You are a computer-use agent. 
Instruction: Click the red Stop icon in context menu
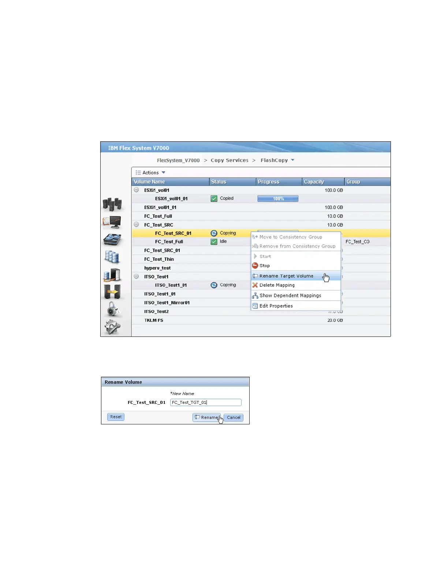click(255, 266)
